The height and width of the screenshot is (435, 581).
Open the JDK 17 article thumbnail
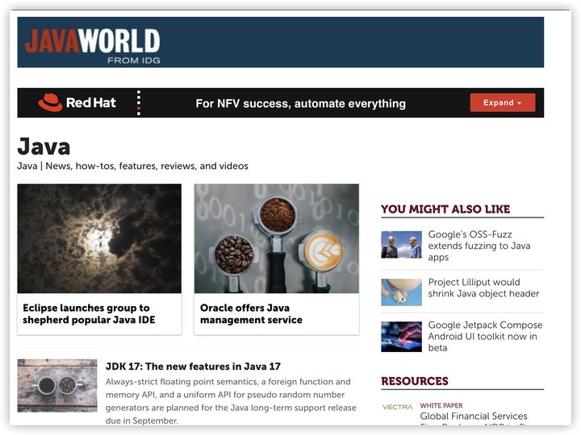(57, 385)
